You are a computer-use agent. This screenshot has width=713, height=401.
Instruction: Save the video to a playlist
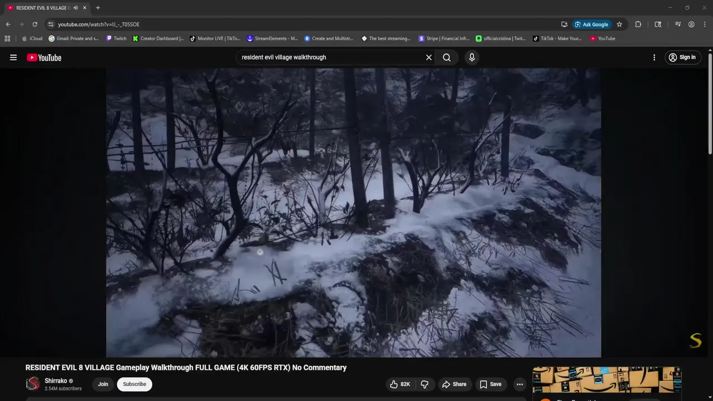coord(491,384)
